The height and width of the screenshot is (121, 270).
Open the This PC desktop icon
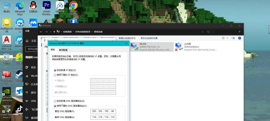[7, 7]
